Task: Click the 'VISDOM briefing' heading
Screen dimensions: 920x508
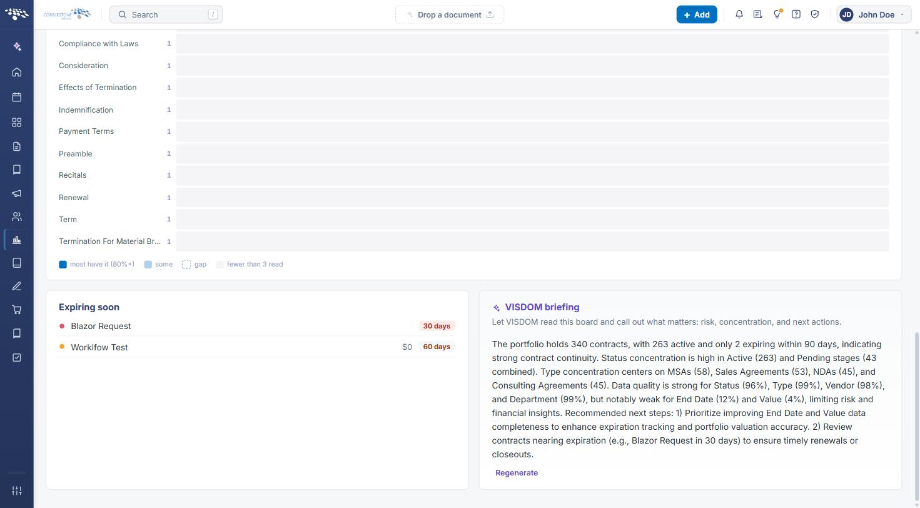Action: tap(542, 307)
